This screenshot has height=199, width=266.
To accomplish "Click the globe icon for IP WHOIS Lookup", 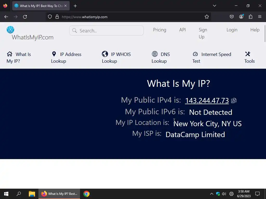I will point(105,54).
